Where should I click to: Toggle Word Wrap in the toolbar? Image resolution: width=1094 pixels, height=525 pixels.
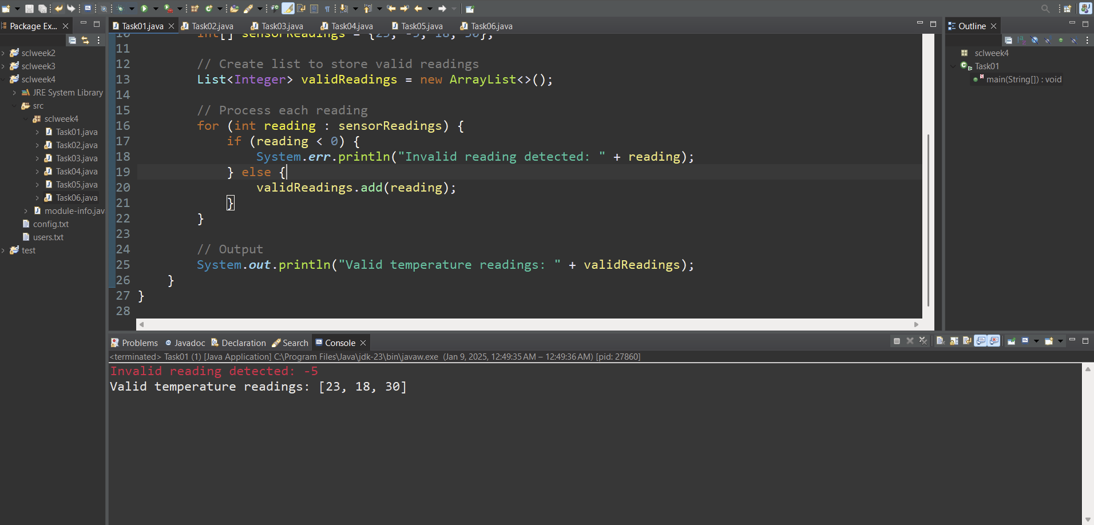[302, 9]
